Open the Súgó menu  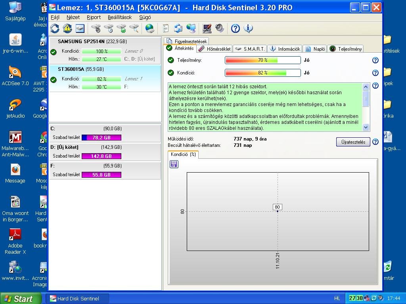(145, 17)
